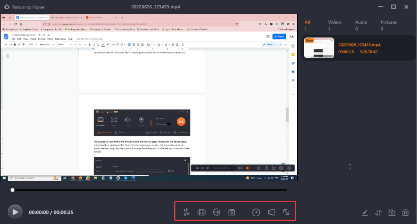The image size is (417, 224).
Task: Delete the recording with the trash icon
Action: click(405, 213)
